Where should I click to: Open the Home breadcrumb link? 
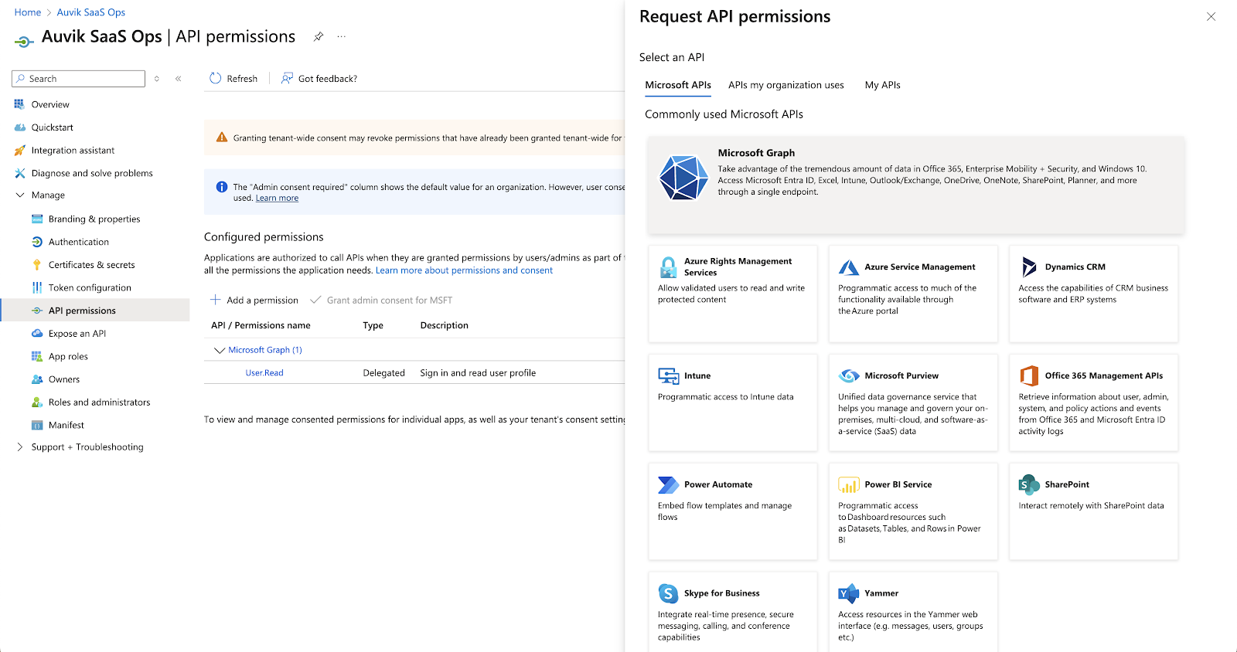click(x=28, y=12)
